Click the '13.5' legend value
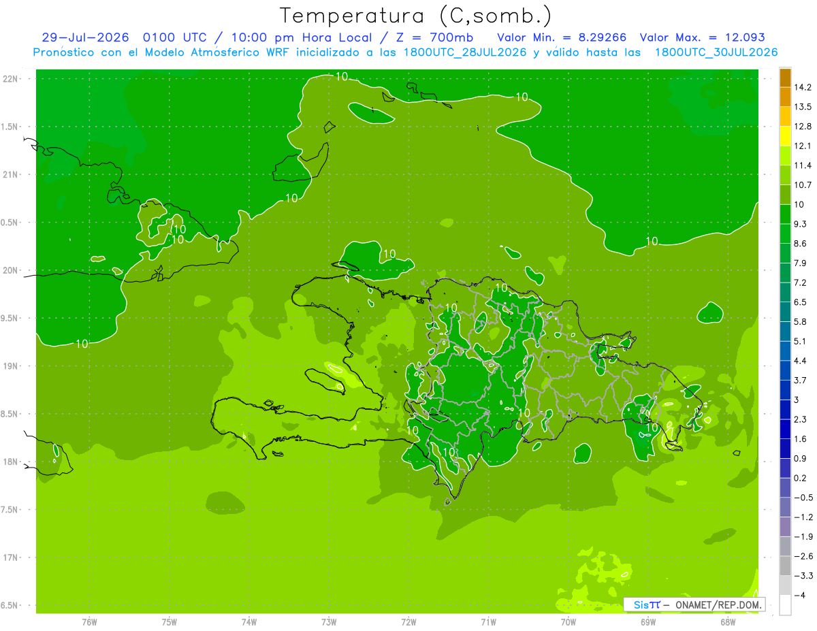Image resolution: width=817 pixels, height=631 pixels. 803,107
